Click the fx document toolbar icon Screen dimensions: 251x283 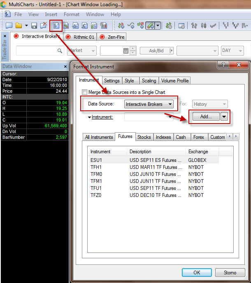pos(84,26)
